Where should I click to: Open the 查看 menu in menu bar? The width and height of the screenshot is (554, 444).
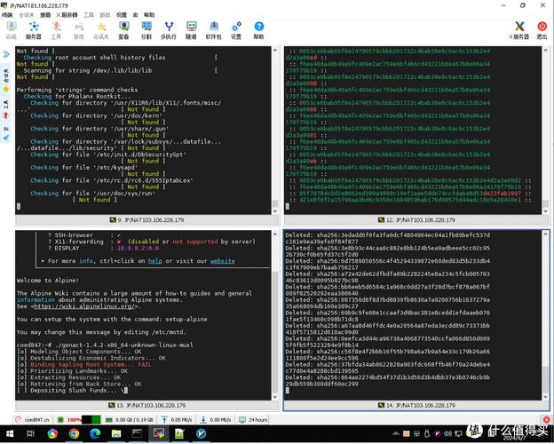(x=45, y=14)
